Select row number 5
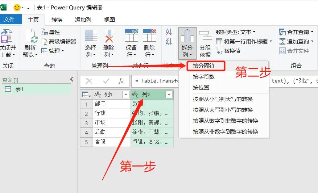Screen dimensions: 318x193 click(86, 142)
